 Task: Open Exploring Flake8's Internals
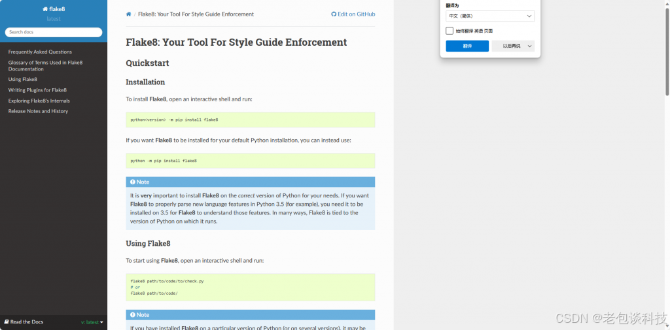tap(39, 101)
